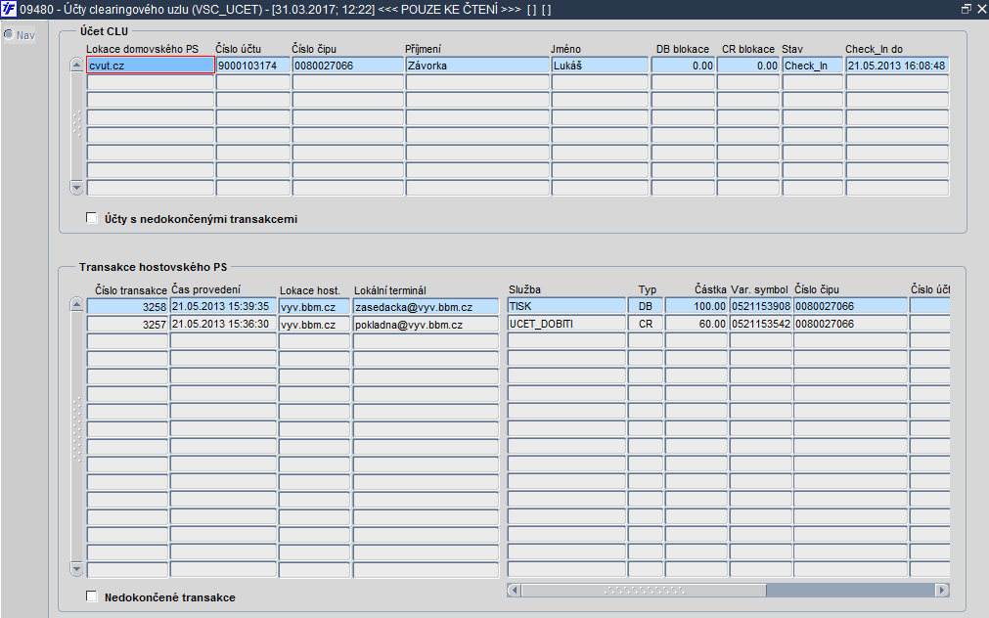
Task: Click amount 60.00
Action: 697,324
